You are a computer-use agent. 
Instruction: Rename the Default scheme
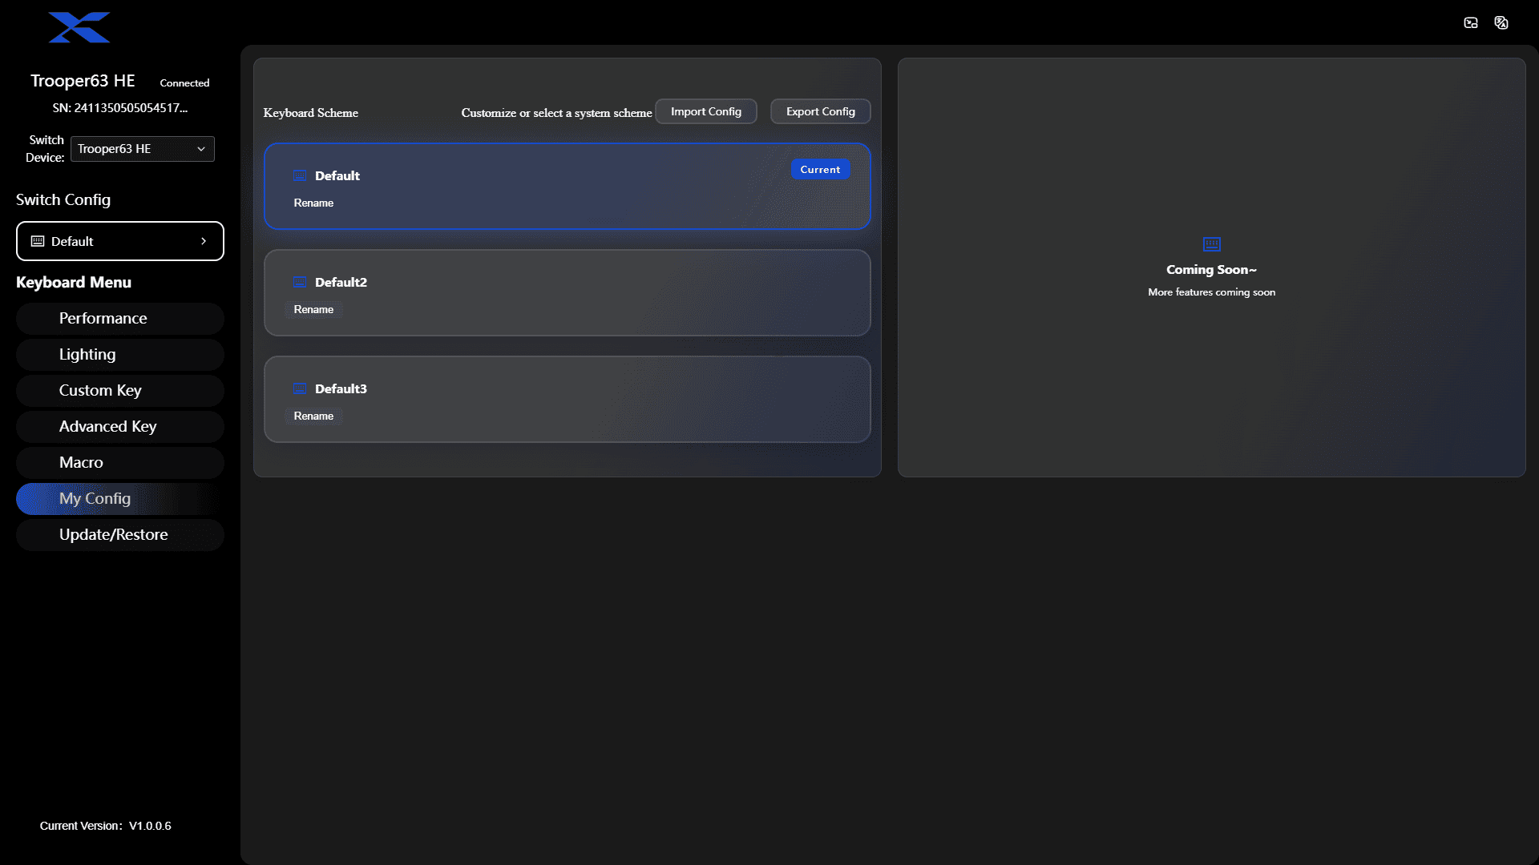[313, 203]
